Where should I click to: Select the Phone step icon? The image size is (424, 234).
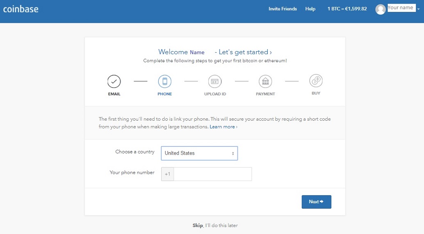(x=165, y=81)
